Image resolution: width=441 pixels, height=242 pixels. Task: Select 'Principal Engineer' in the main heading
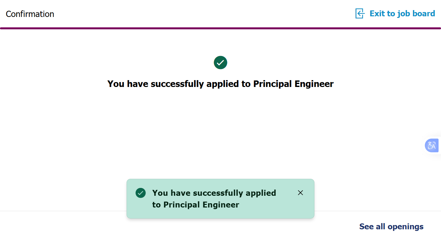(x=293, y=84)
